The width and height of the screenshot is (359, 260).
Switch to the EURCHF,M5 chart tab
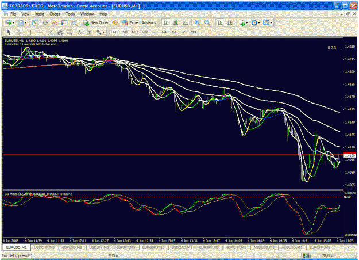(x=320, y=247)
